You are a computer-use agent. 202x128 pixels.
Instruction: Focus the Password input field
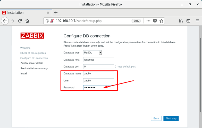click(x=98, y=88)
